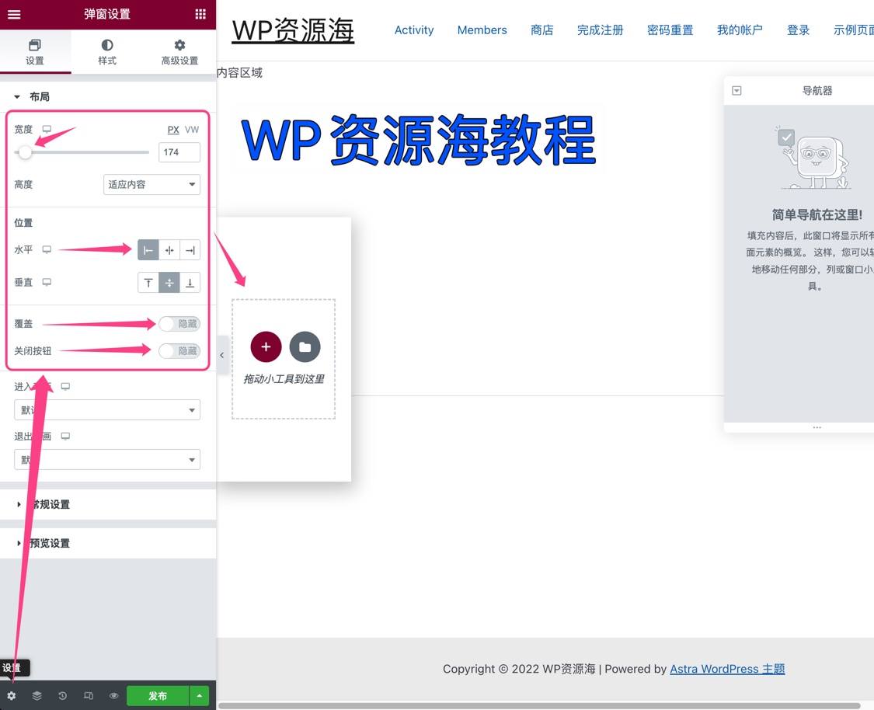
Task: Align popup vertically to the middle
Action: point(169,283)
